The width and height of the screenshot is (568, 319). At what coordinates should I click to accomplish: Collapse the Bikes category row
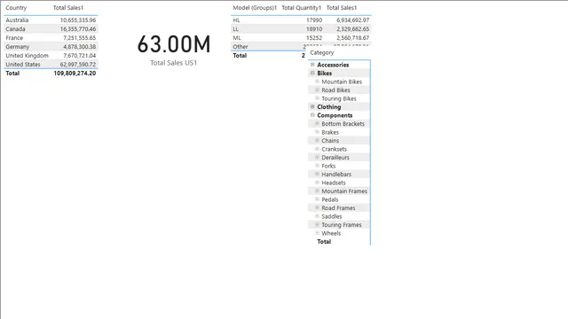pos(312,73)
